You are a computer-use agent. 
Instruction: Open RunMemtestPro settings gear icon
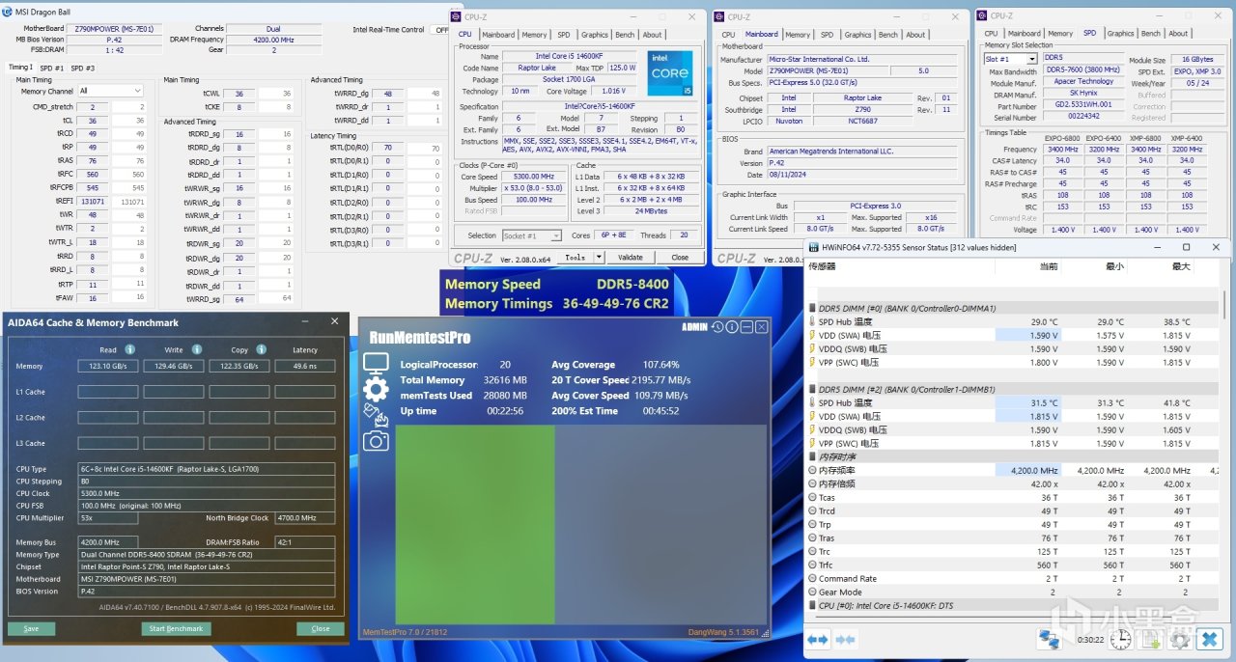coord(376,389)
